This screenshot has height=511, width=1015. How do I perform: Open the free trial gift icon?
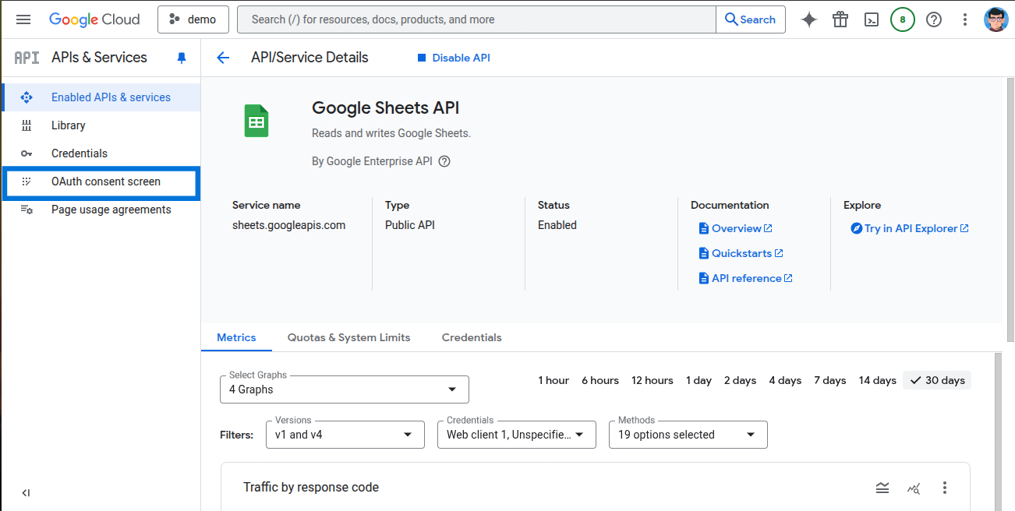[840, 19]
